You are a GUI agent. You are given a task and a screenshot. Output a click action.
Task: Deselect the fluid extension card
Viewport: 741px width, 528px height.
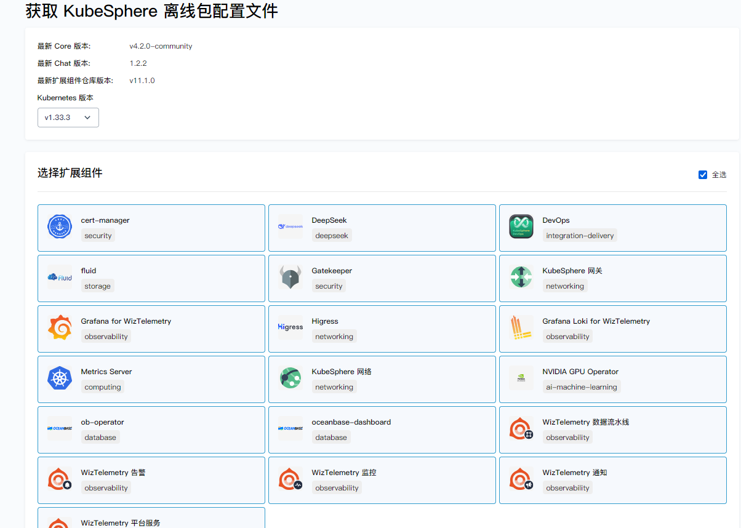(151, 278)
